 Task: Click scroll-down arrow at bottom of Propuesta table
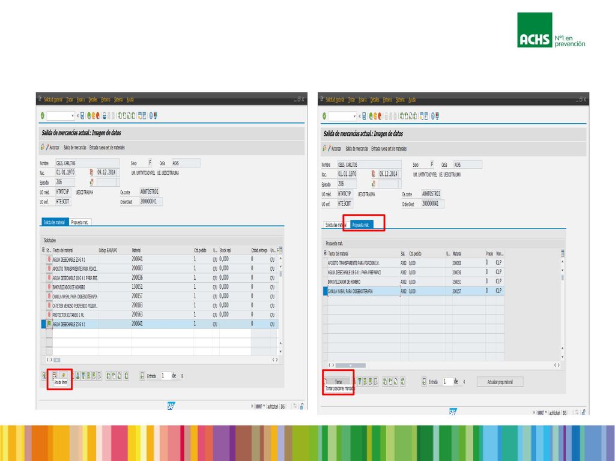point(562,357)
